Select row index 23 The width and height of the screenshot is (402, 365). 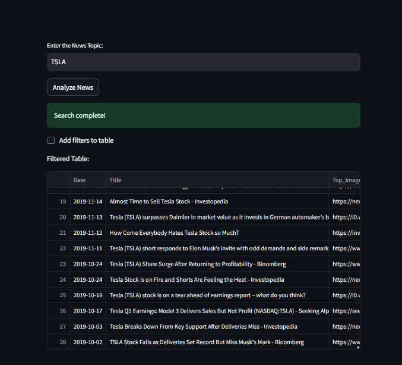pos(58,264)
